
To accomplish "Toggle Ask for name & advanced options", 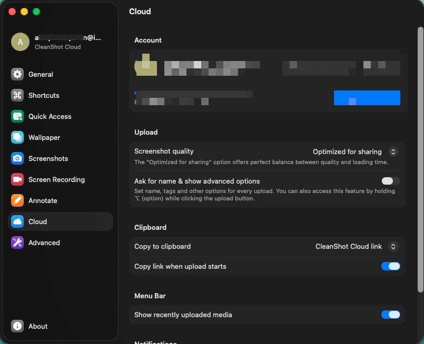I will (390, 181).
